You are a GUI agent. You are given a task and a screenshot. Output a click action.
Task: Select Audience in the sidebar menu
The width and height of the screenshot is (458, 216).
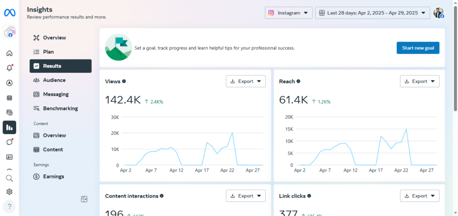coord(54,80)
